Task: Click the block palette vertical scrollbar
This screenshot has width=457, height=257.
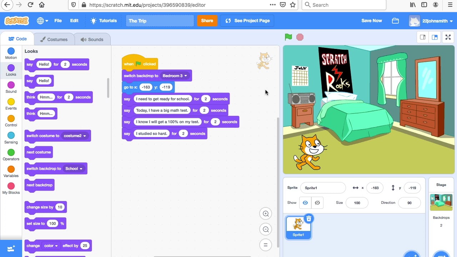Action: (x=108, y=87)
